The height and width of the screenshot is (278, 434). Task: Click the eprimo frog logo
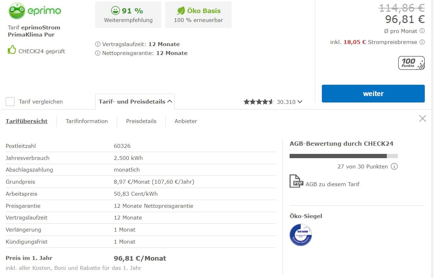(x=17, y=11)
